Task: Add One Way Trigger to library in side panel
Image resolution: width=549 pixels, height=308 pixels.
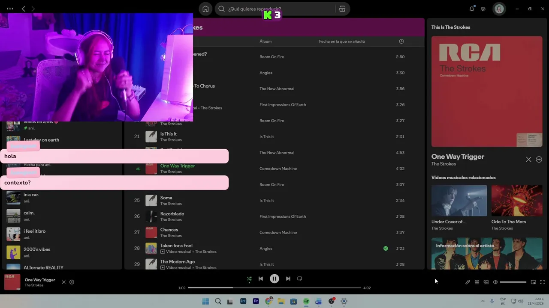Action: 539,160
